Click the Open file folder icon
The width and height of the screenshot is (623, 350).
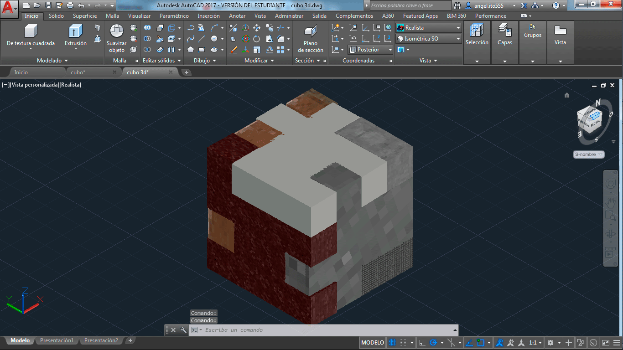pyautogui.click(x=37, y=5)
